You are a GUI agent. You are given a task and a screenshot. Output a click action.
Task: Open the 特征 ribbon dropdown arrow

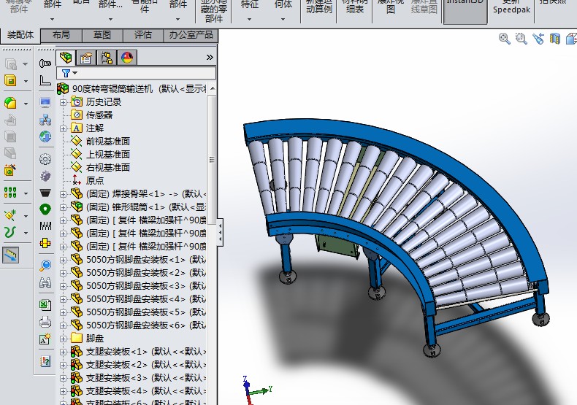(249, 19)
